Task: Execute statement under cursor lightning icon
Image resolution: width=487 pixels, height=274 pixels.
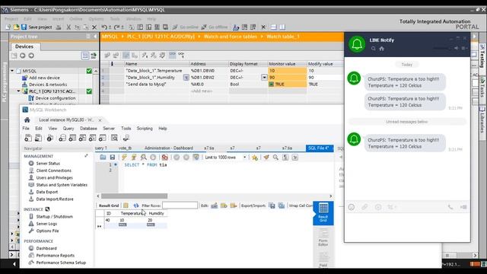Action: pos(134,158)
